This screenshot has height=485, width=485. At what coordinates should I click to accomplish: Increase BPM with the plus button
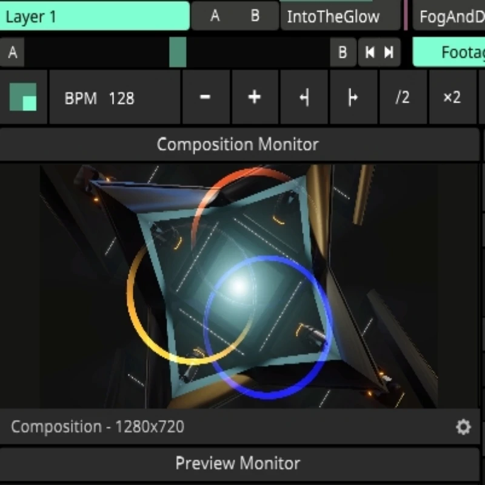click(x=255, y=97)
